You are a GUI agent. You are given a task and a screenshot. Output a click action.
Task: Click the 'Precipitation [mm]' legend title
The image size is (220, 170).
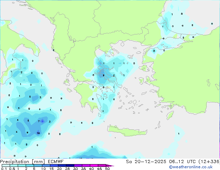[x=23, y=162]
